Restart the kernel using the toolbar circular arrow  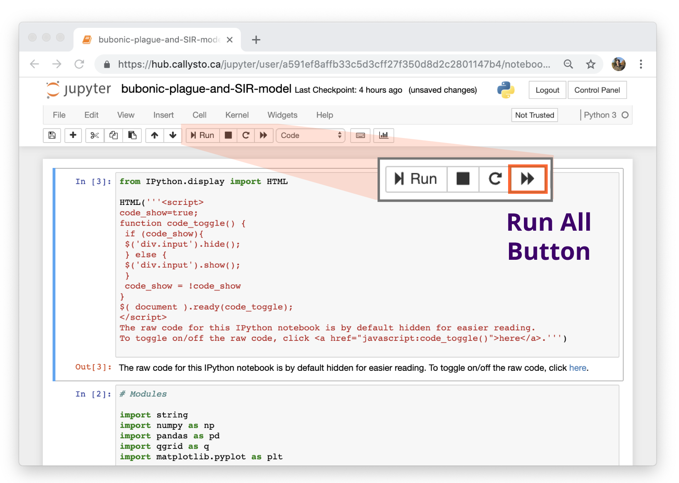click(246, 136)
